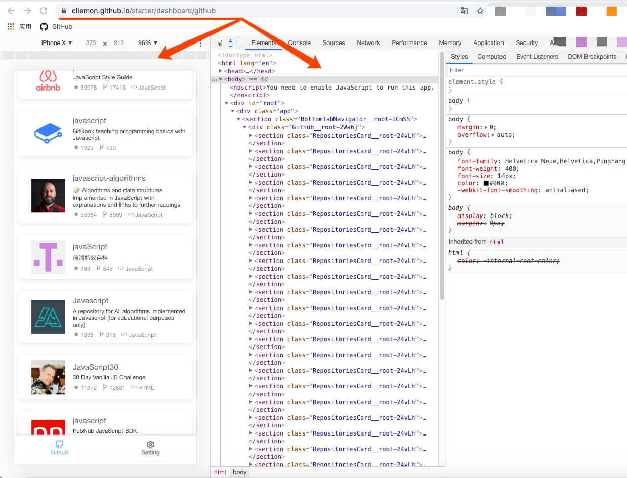This screenshot has width=627, height=478.
Task: Click the device height field 812
Action: pyautogui.click(x=119, y=43)
